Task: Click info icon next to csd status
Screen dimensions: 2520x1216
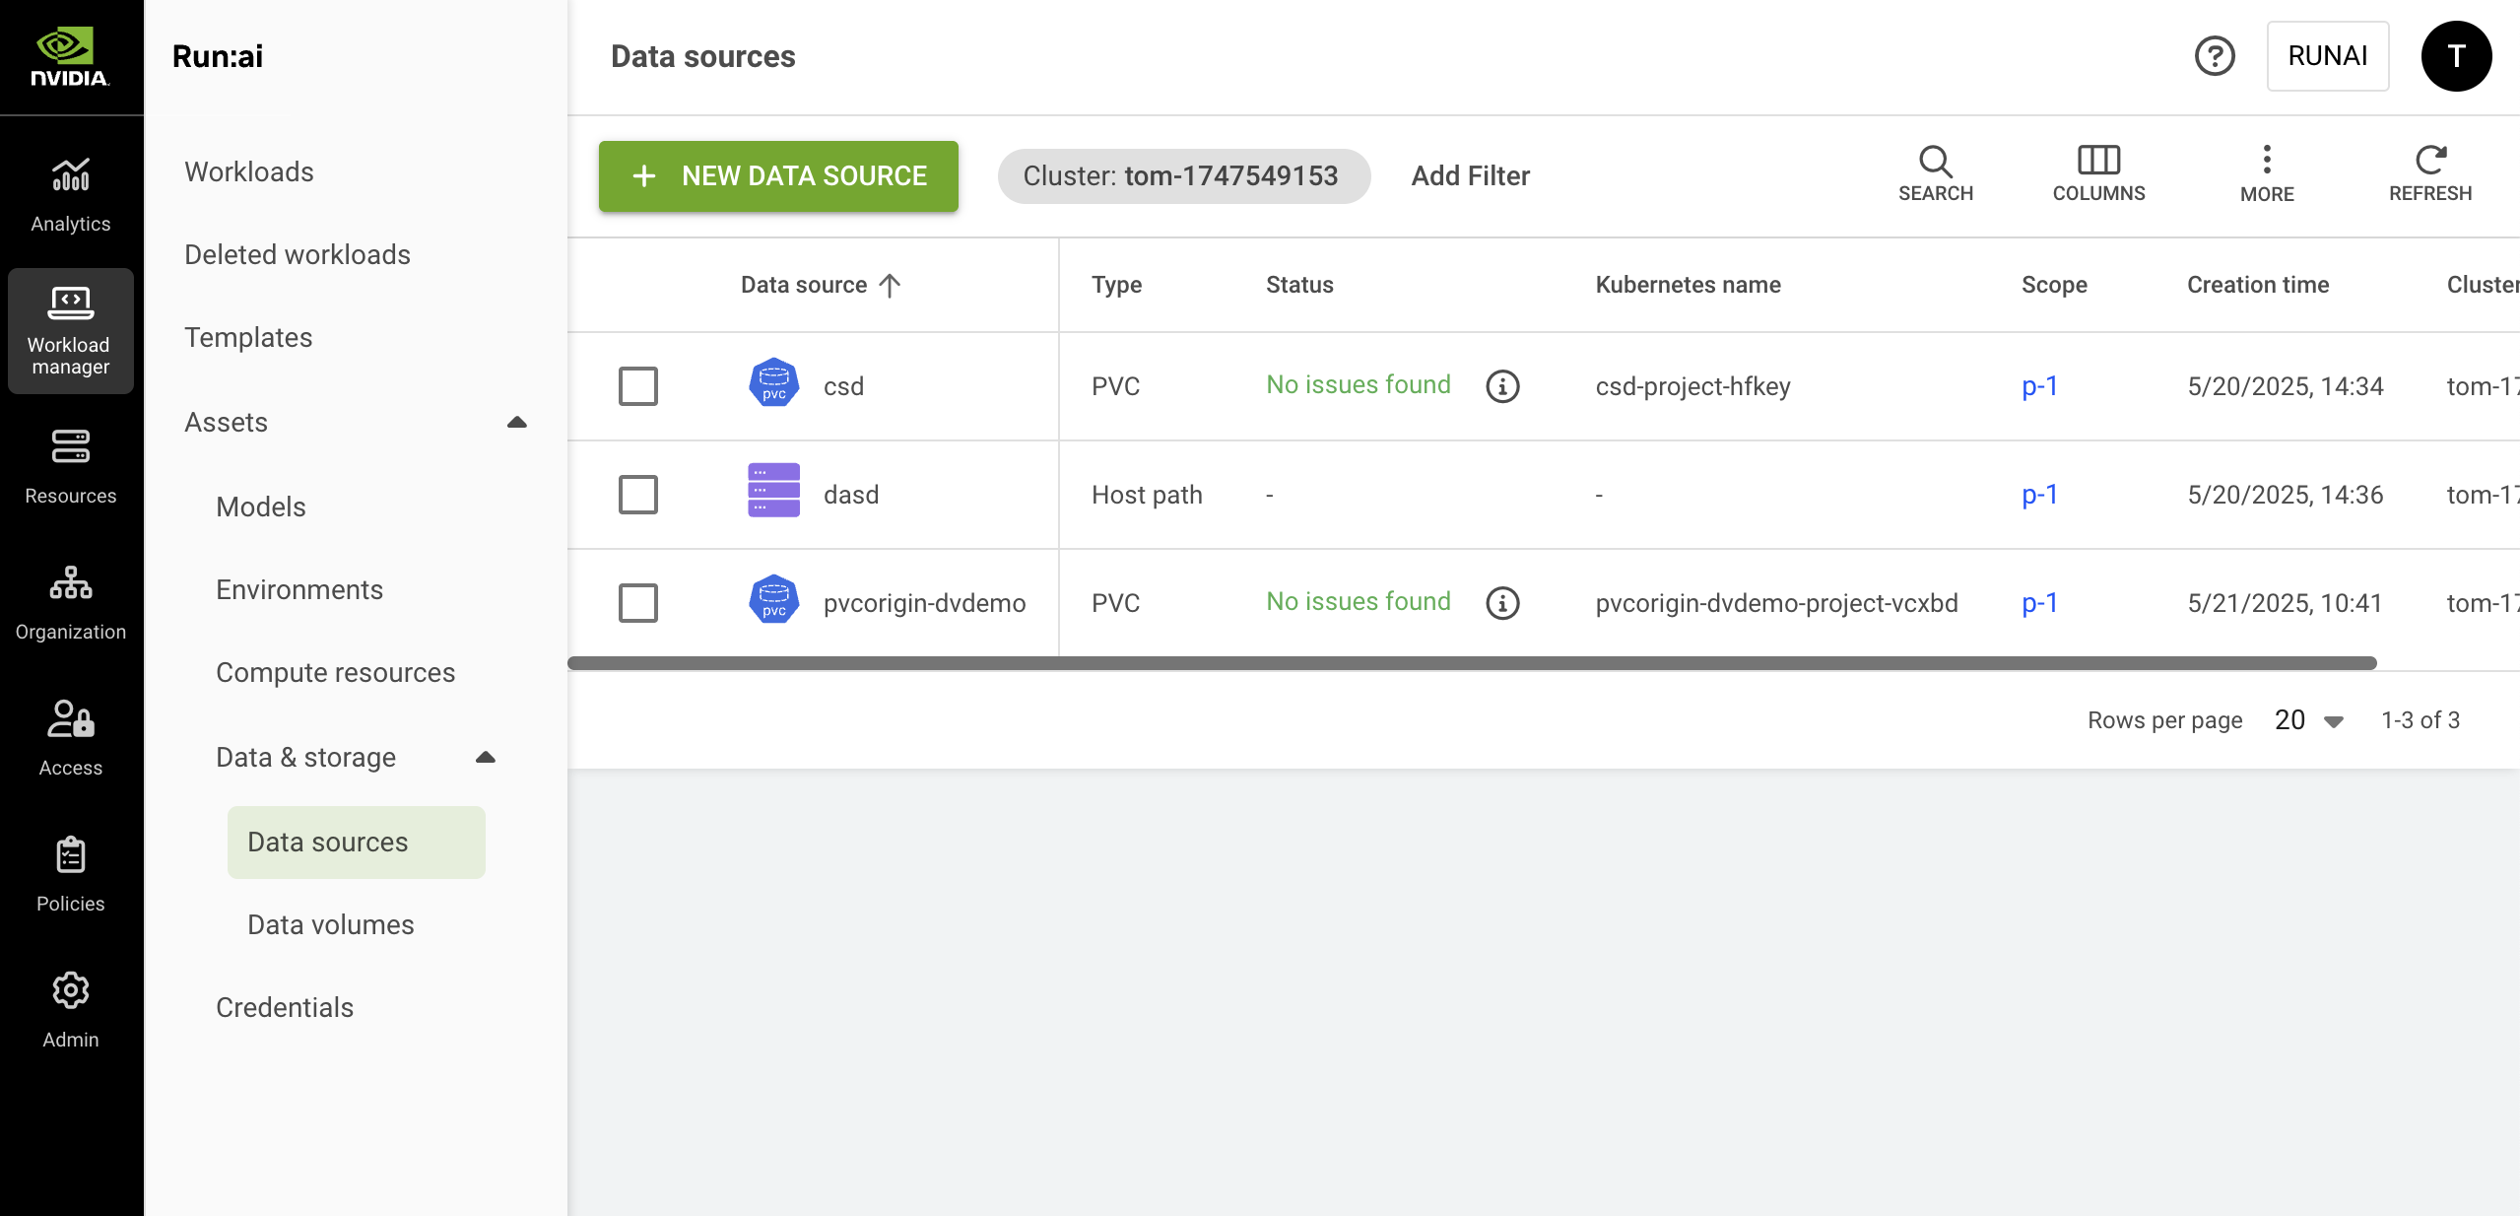Action: [x=1502, y=386]
